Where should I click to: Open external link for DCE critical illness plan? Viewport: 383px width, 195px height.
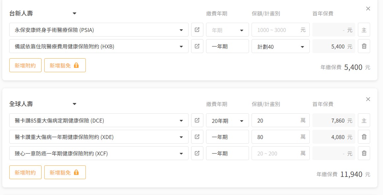click(x=197, y=120)
